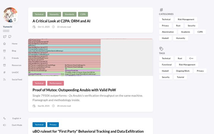214x134 pixels.
Task: Click the Friends person icon
Action: coord(4,58)
